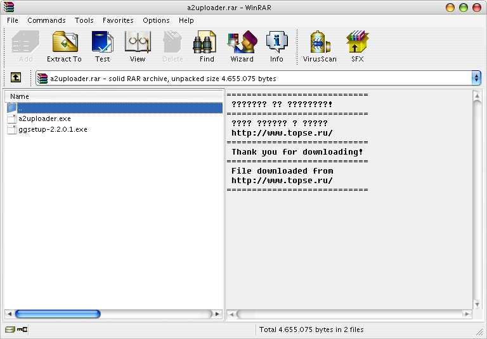Click the key password icon in status bar
Image resolution: width=487 pixels, height=339 pixels.
tap(22, 329)
